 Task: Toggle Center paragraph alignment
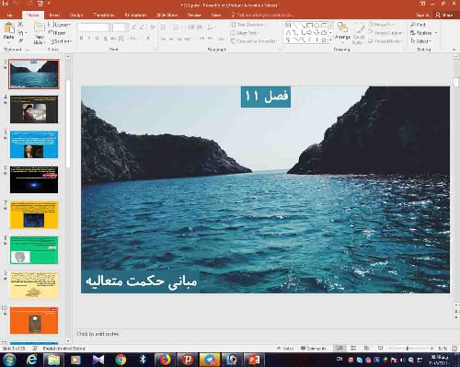[171, 39]
